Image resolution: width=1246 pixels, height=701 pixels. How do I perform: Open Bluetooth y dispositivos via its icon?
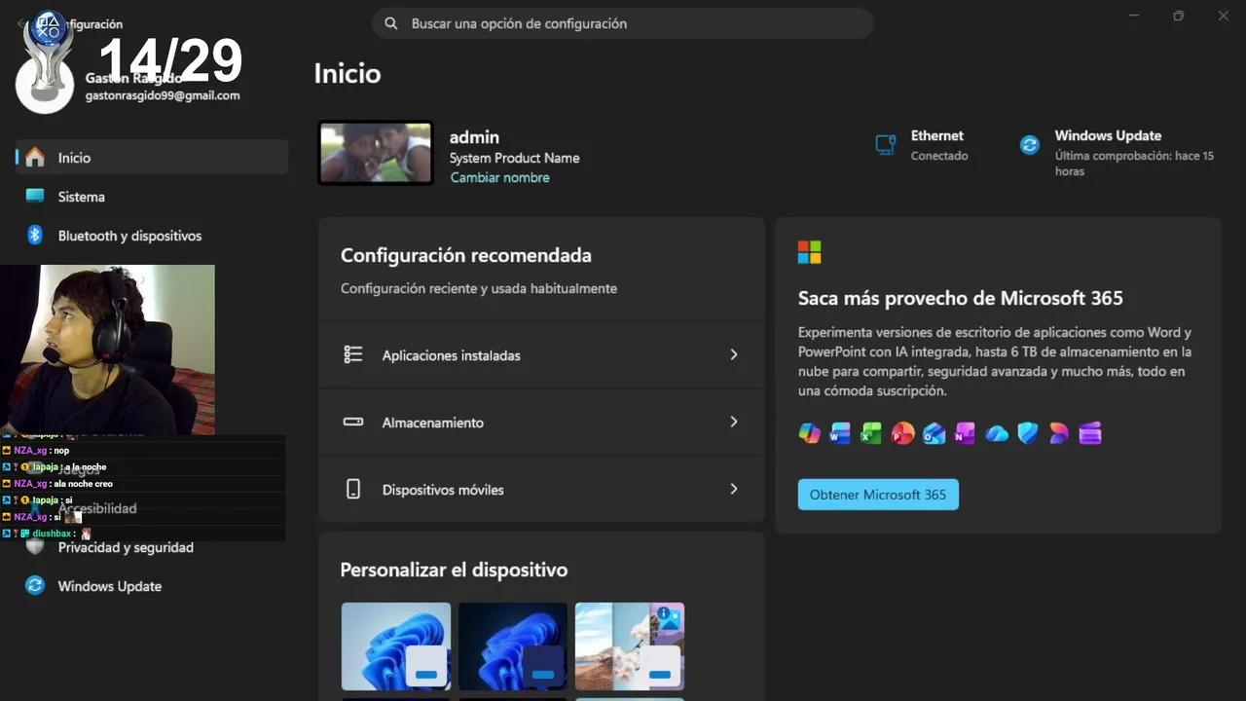(x=35, y=236)
